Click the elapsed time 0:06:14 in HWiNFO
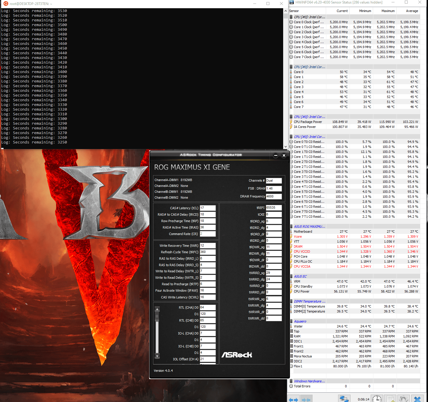428x402 pixels. pyautogui.click(x=363, y=399)
